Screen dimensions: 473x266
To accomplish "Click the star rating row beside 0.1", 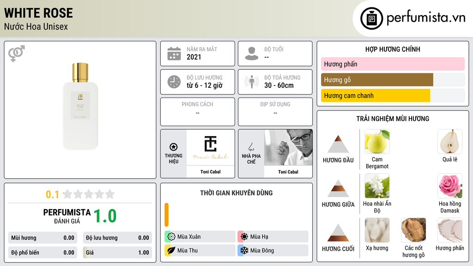I will 89,194.
